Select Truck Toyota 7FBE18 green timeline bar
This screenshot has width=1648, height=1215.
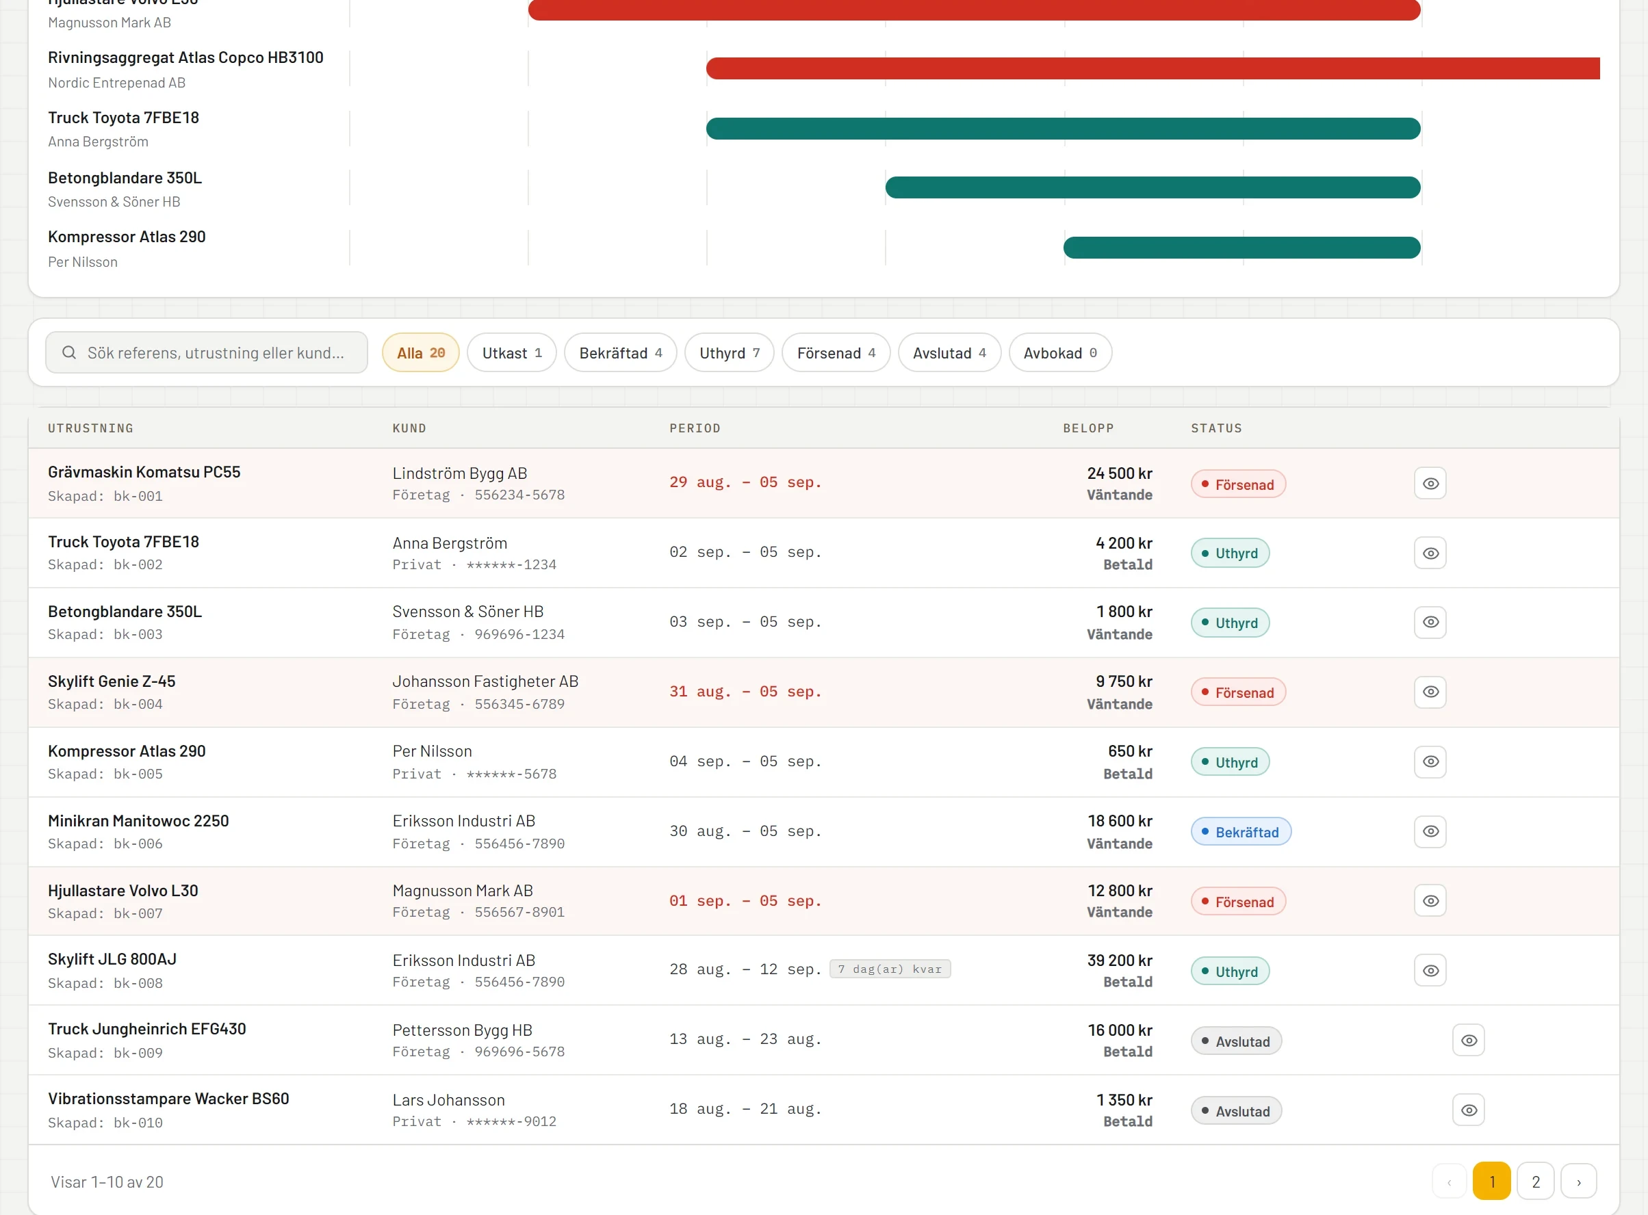[1063, 129]
